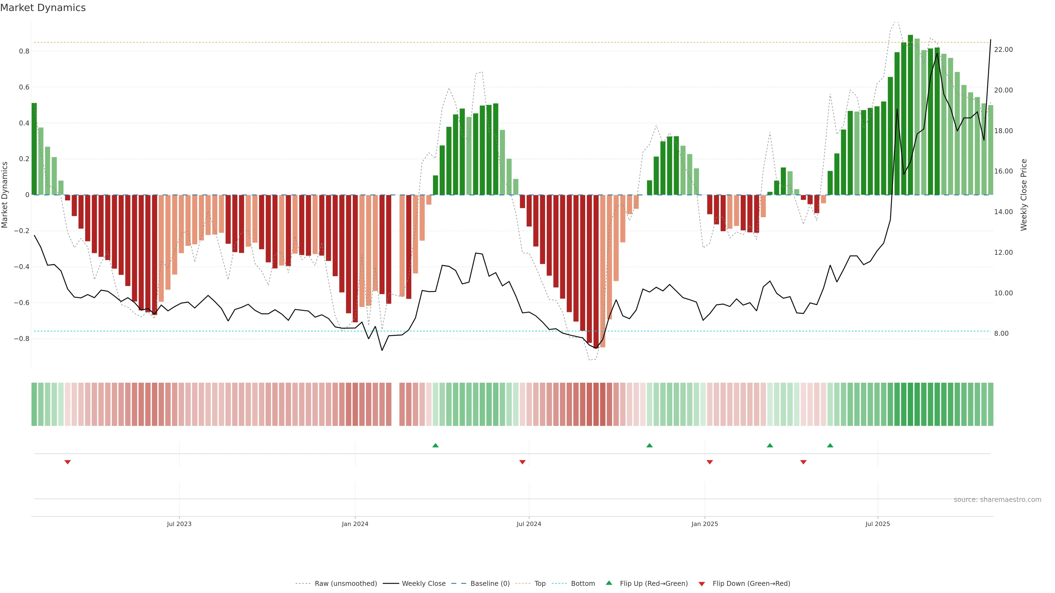
Task: Click the Weekly Close Price axis title
Action: pos(1023,195)
